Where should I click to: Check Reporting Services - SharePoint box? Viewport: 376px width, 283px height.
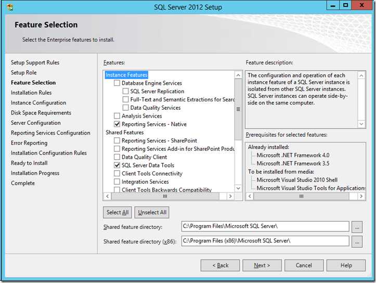(x=117, y=140)
